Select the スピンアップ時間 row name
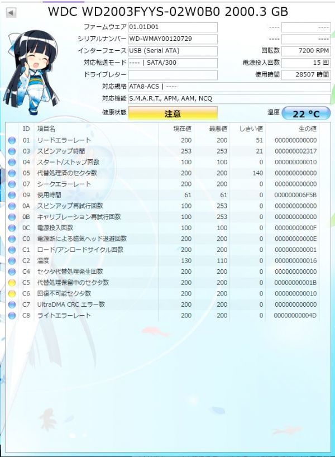Image resolution: width=335 pixels, height=457 pixels. click(61, 151)
